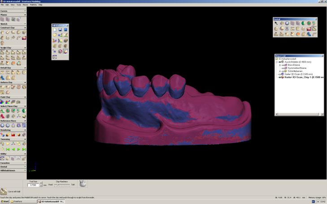
Task: Toggle visibility of Symmetrie-Ebene object
Action: [283, 68]
